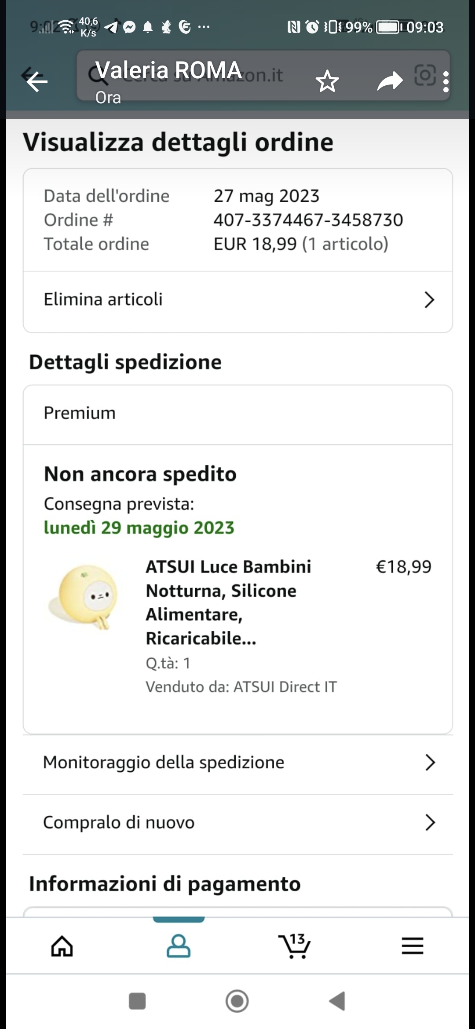Star this message with the star icon
475x1029 pixels.
(327, 81)
